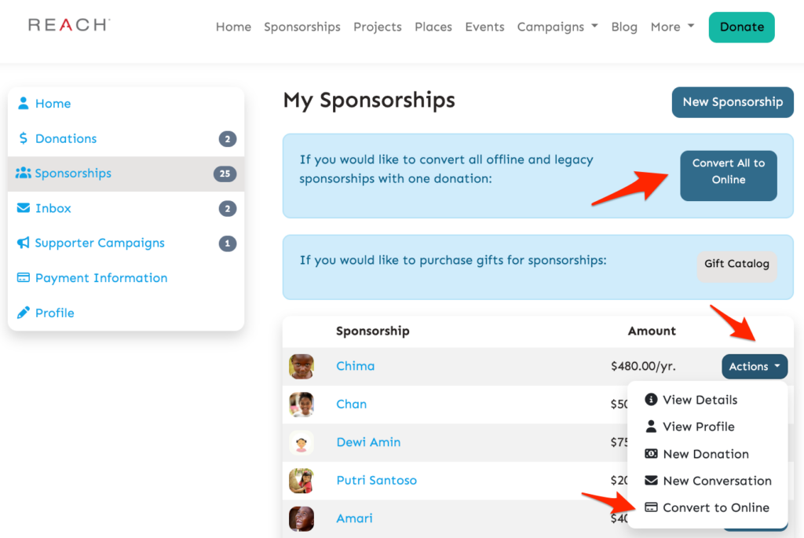This screenshot has height=538, width=804.
Task: Click the View Details info icon
Action: (x=651, y=400)
